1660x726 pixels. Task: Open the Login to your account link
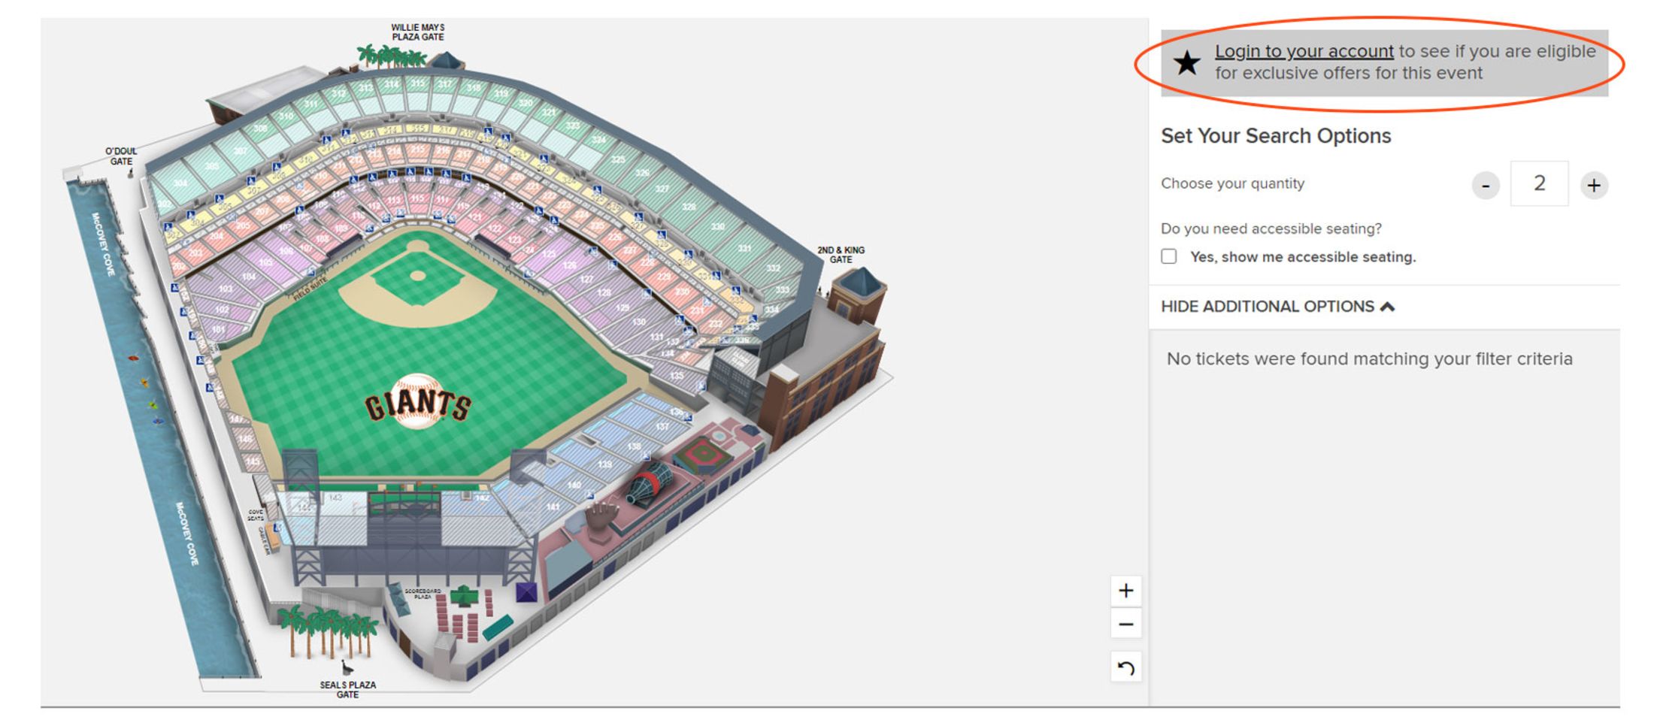1304,51
